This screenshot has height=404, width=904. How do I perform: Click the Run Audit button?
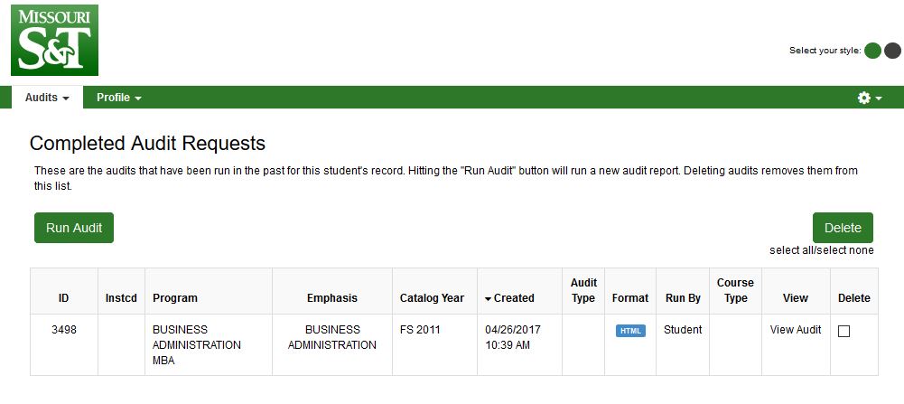tap(74, 228)
